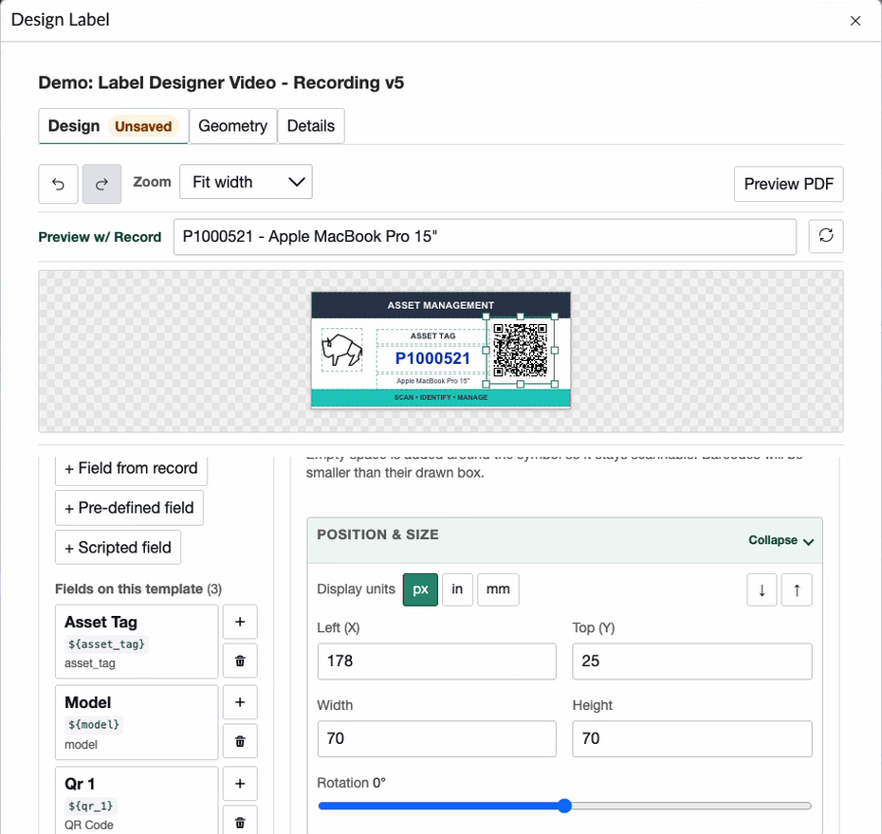Viewport: 882px width, 834px height.
Task: Click the SCAN • IDENTIFY • MANAGE footer
Action: 441,397
